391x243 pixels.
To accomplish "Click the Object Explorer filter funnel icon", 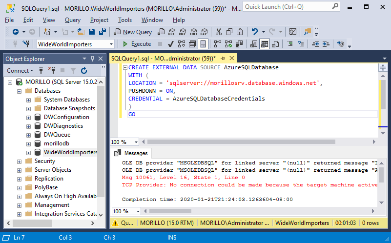I will [73, 71].
